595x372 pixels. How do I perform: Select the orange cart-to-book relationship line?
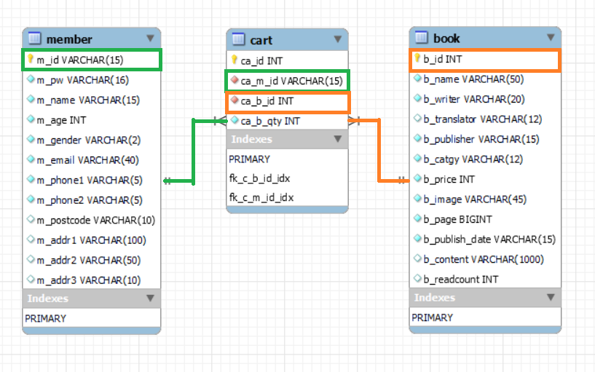(379, 151)
